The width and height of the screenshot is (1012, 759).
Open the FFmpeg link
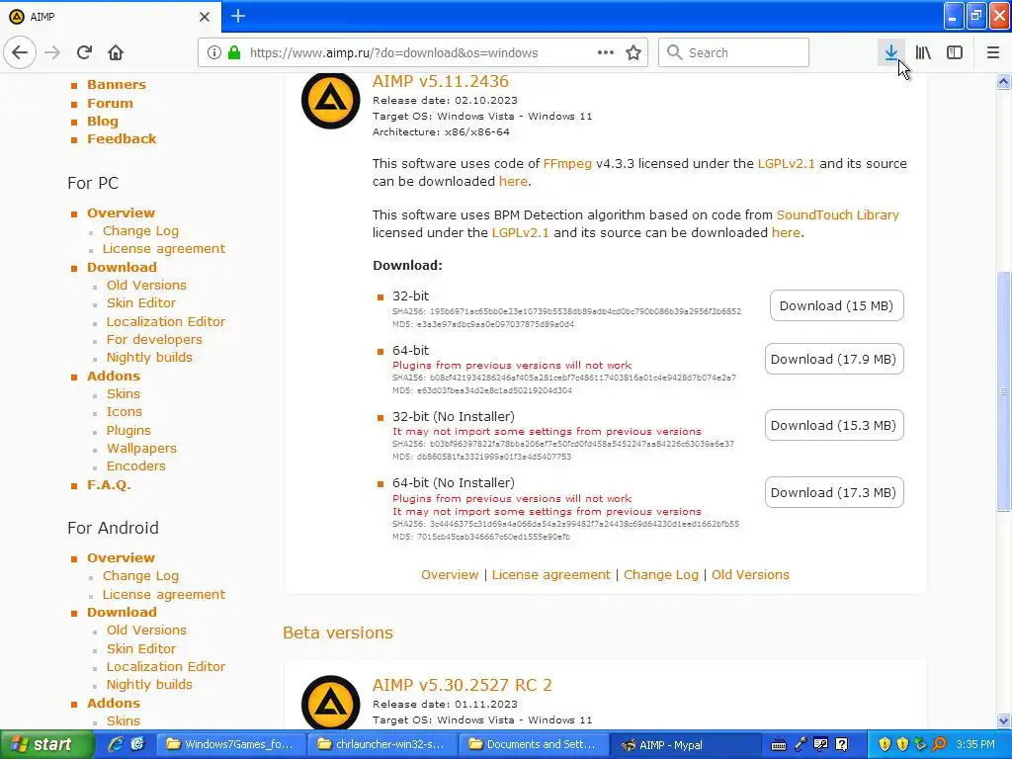point(567,163)
